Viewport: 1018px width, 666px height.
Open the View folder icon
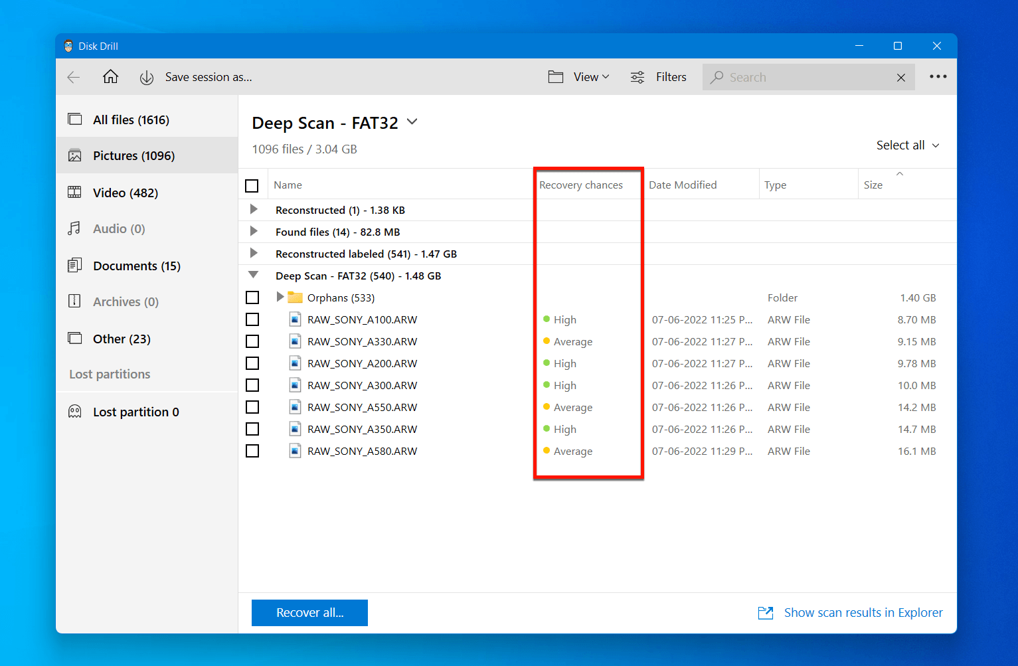(556, 77)
